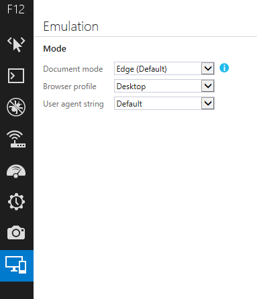This screenshot has height=299, width=257.
Task: Click the Desktop combo box field
Action: click(x=164, y=86)
